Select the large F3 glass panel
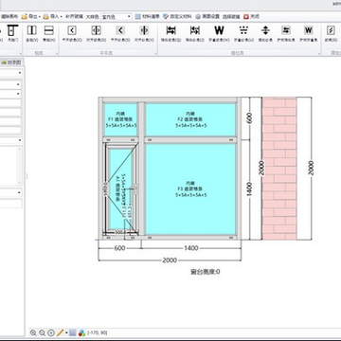The width and height of the screenshot is (341, 341). click(190, 189)
